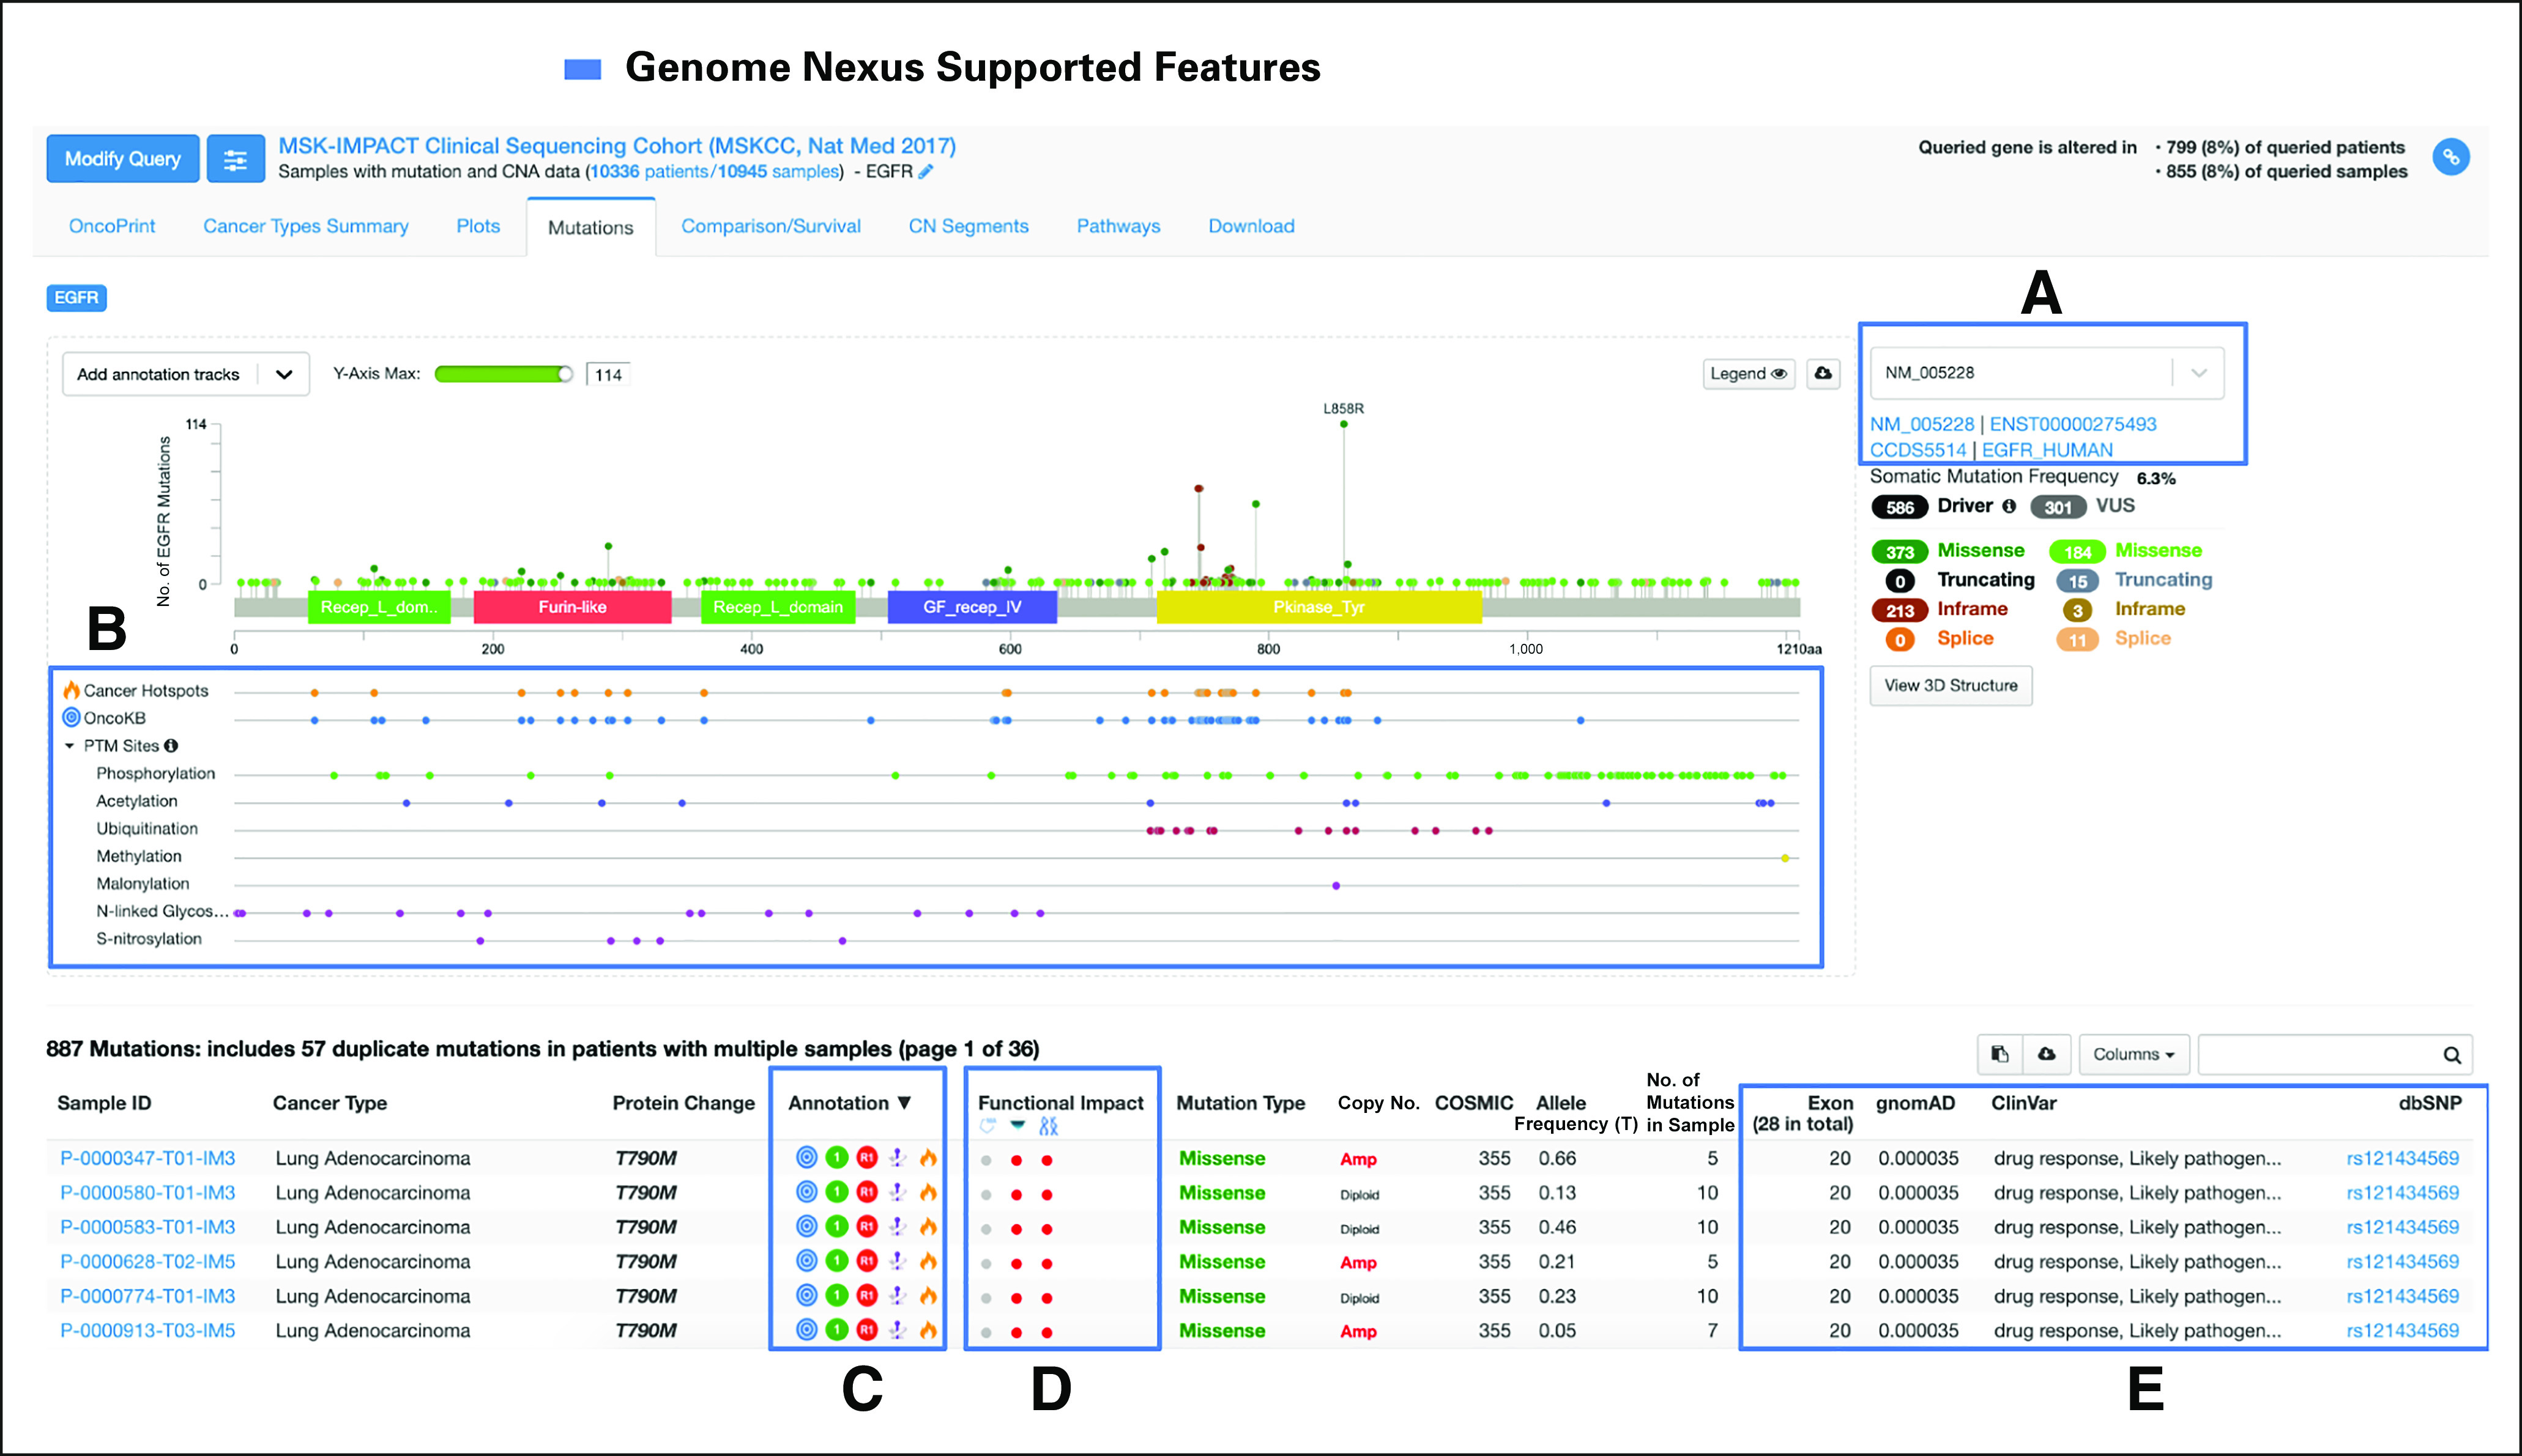Screen dimensions: 2522x1456
Task: Sort by the Annotation column arrow
Action: [x=904, y=1102]
